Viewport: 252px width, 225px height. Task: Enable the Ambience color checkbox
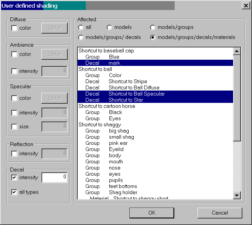14,54
